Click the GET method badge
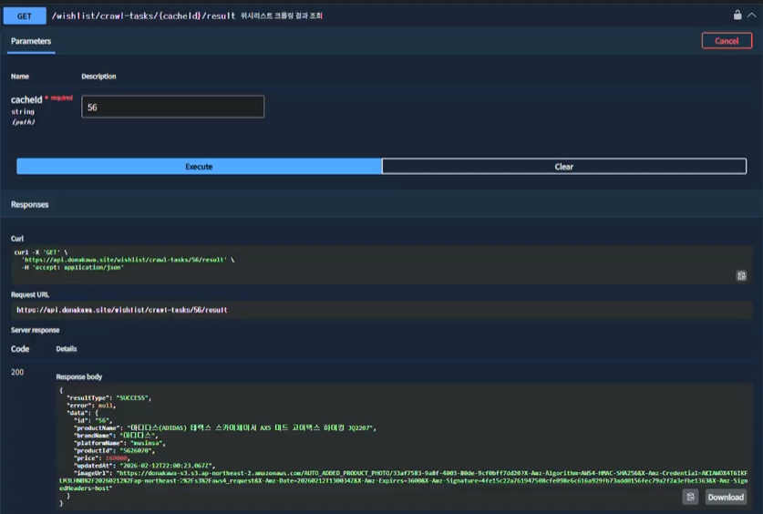 tap(25, 16)
